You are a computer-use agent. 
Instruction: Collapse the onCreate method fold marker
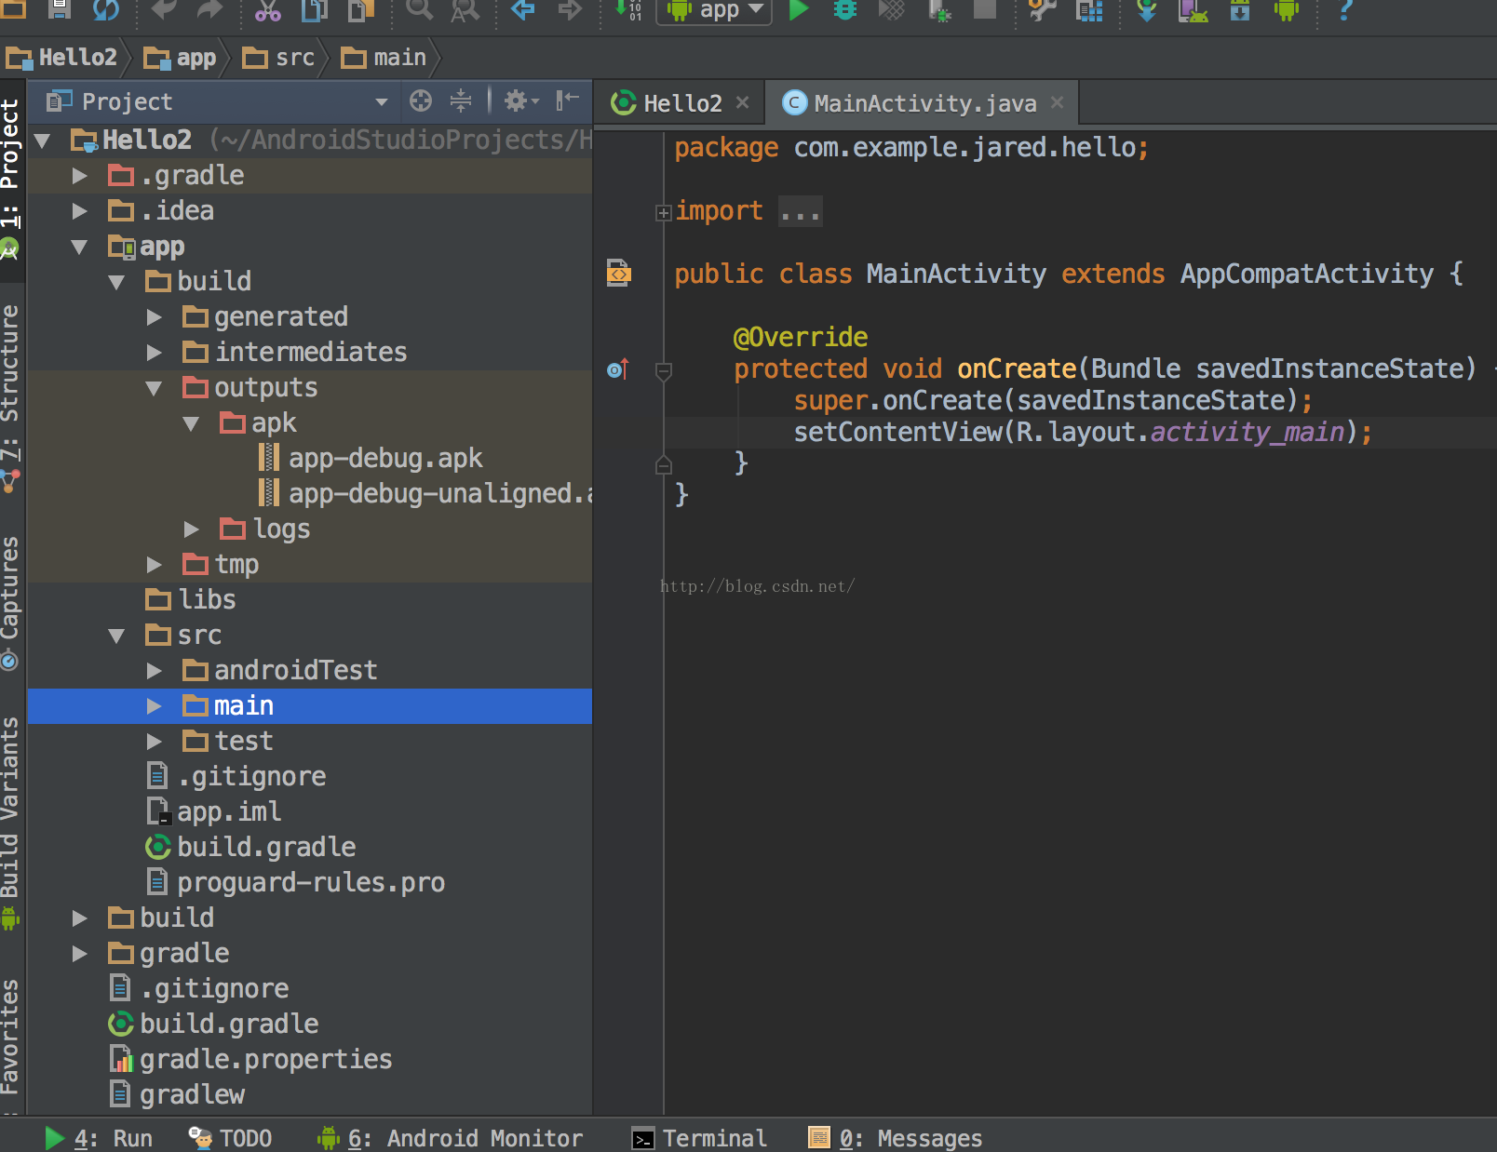click(664, 371)
